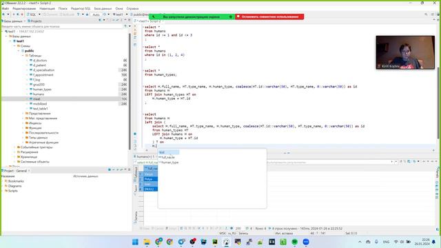Choose human_type in autocomplete popup
This screenshot has width=441, height=248.
click(x=170, y=163)
